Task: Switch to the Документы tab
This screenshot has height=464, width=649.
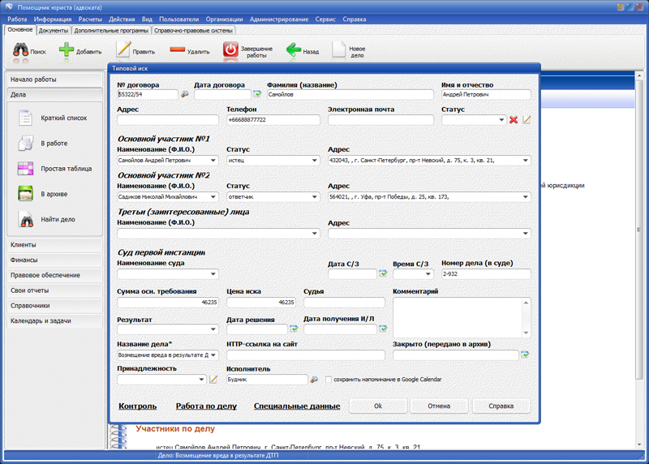Action: [x=54, y=30]
